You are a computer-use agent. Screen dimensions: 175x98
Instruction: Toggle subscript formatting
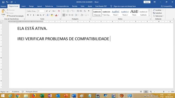(41, 15)
